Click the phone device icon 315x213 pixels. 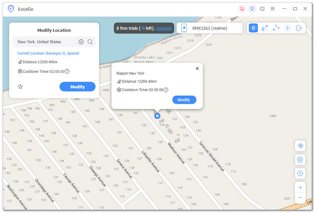pos(184,28)
